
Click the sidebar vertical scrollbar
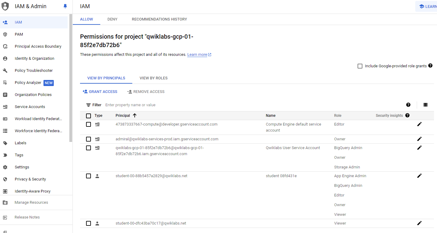[x=71, y=78]
